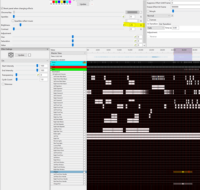
Task: Click the Update button under the palette
Action: 83,4
